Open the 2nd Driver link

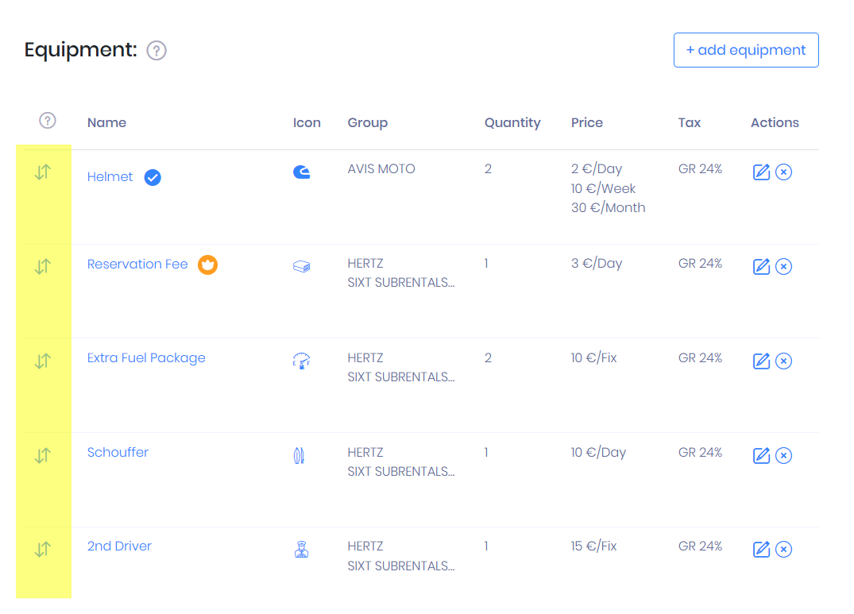pyautogui.click(x=119, y=546)
